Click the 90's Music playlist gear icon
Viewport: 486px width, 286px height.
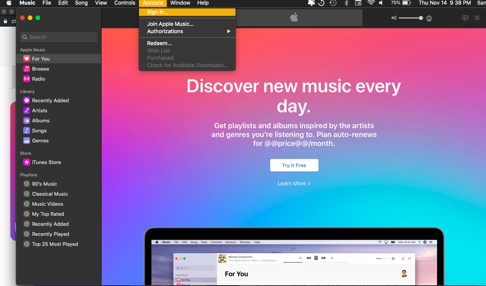pos(26,184)
